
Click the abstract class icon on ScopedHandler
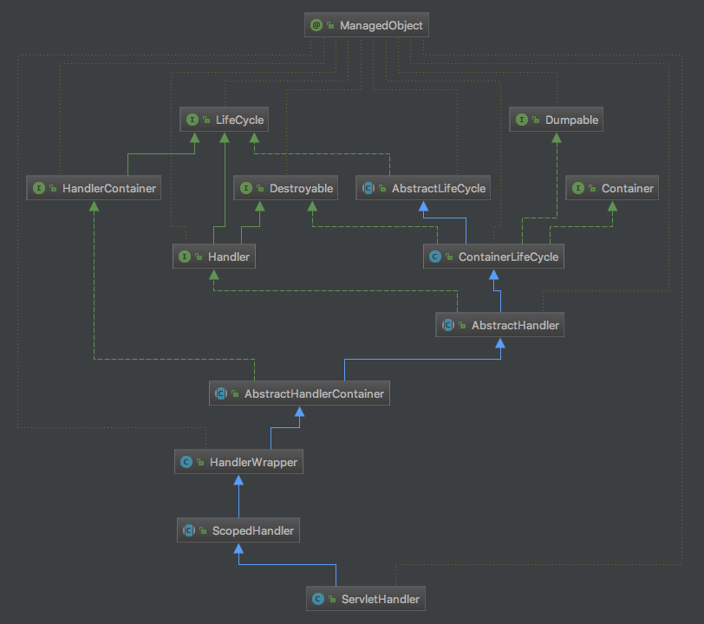pyautogui.click(x=188, y=530)
